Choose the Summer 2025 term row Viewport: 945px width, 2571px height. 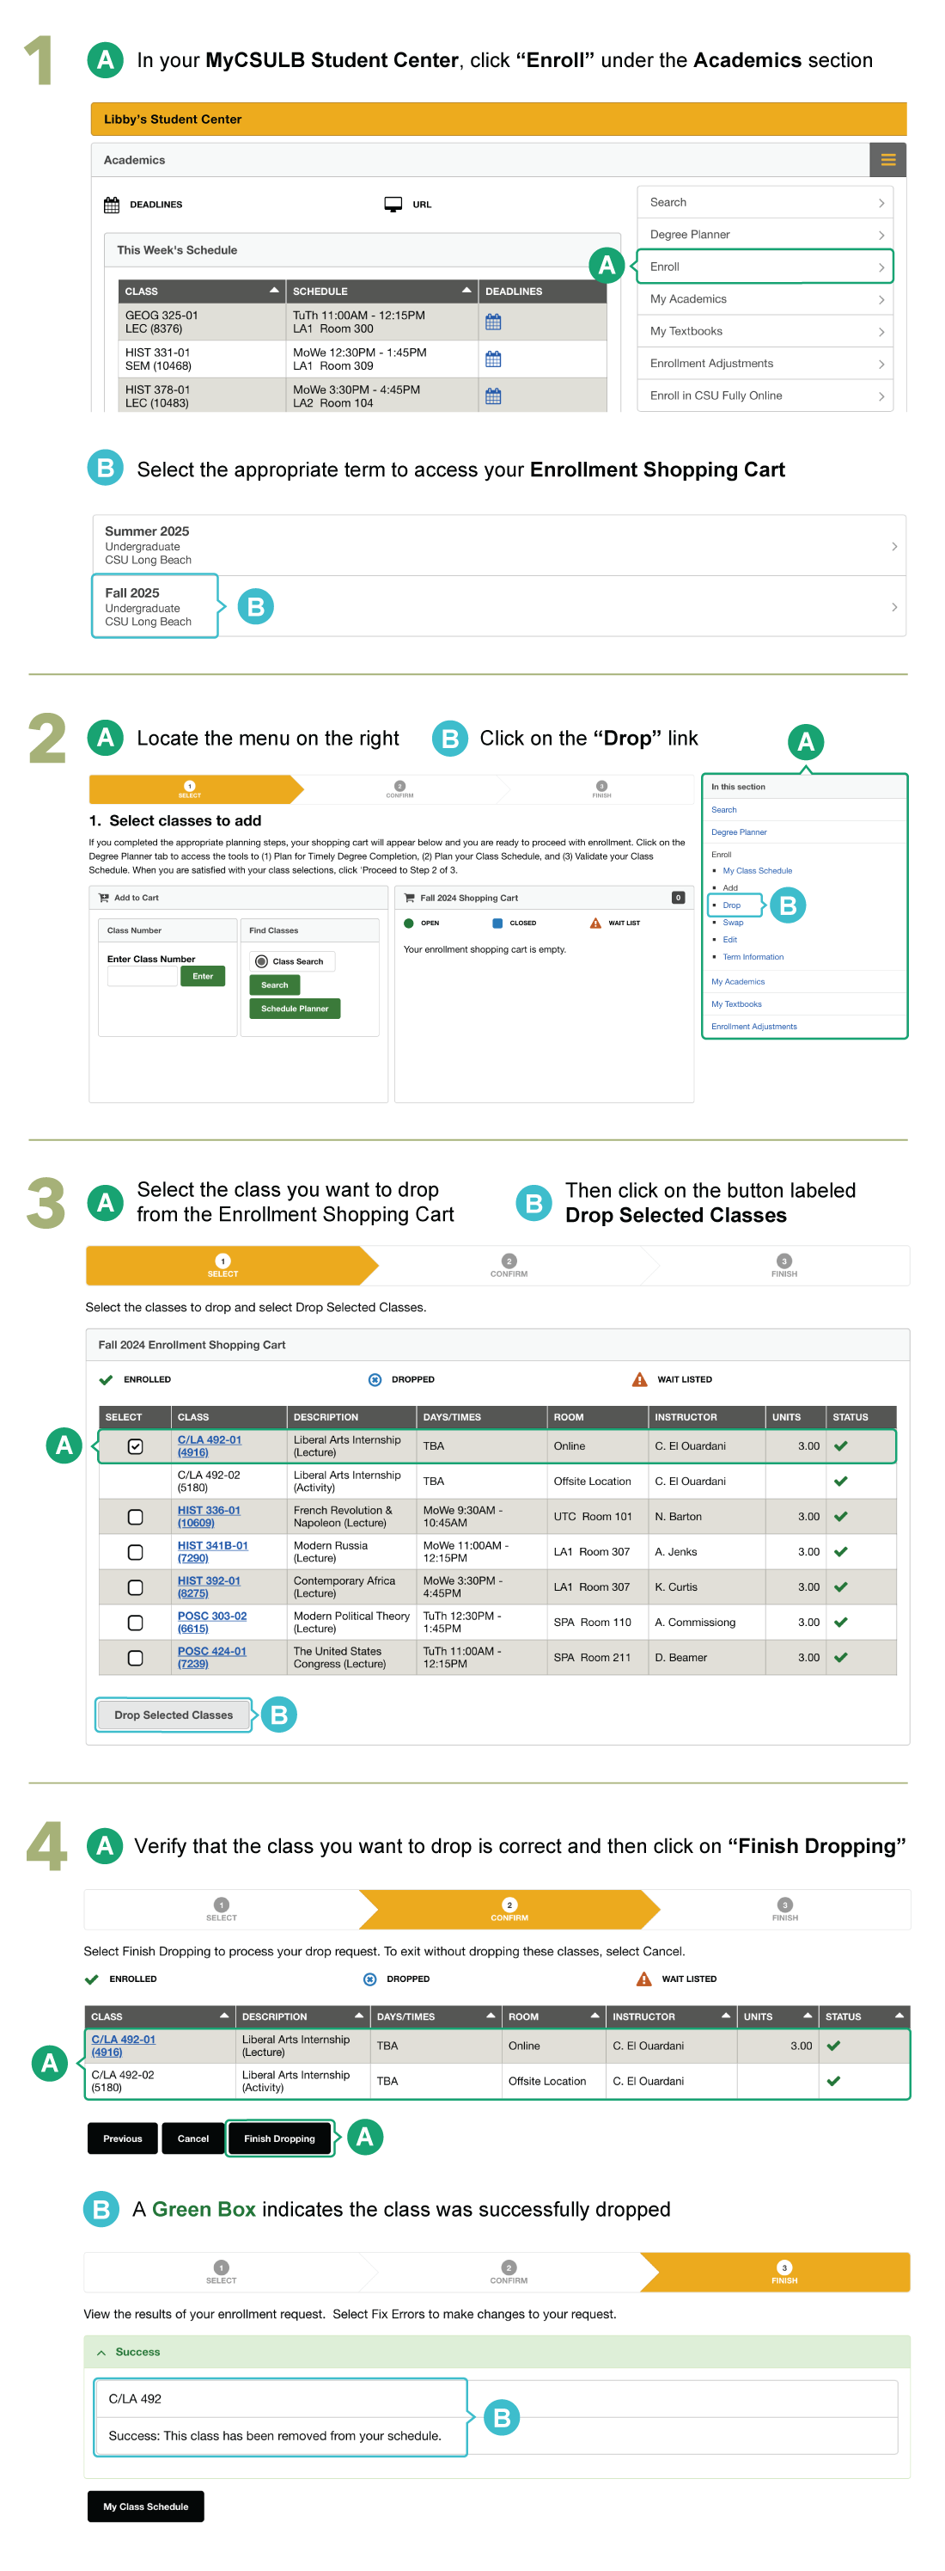click(x=499, y=545)
